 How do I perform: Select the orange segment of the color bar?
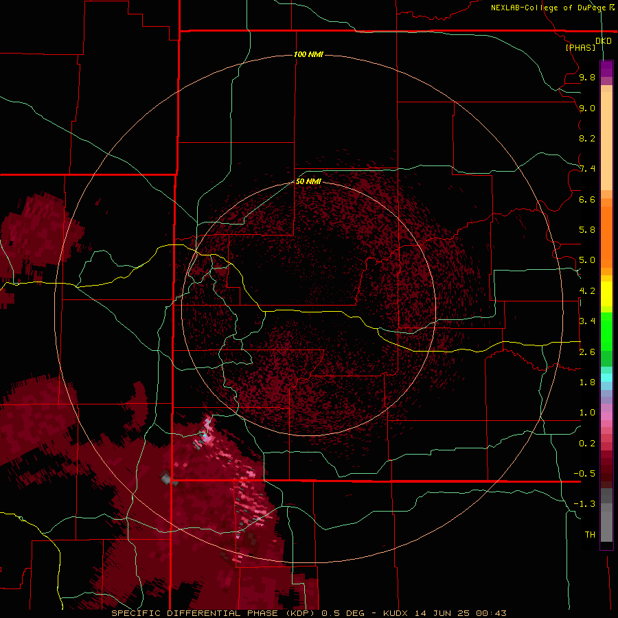click(606, 236)
